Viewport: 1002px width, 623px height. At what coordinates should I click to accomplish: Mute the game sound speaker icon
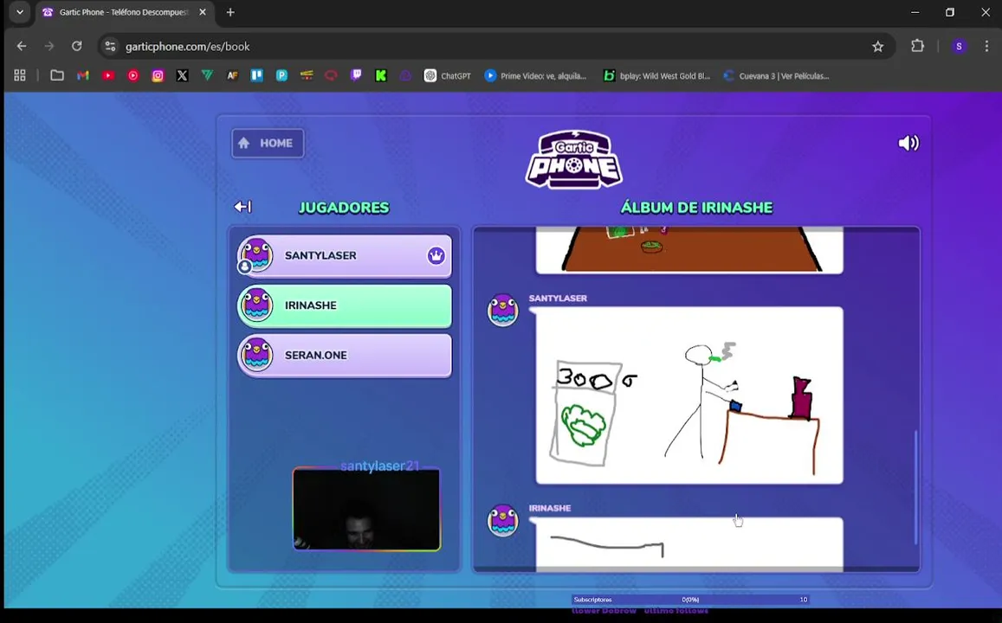click(908, 143)
